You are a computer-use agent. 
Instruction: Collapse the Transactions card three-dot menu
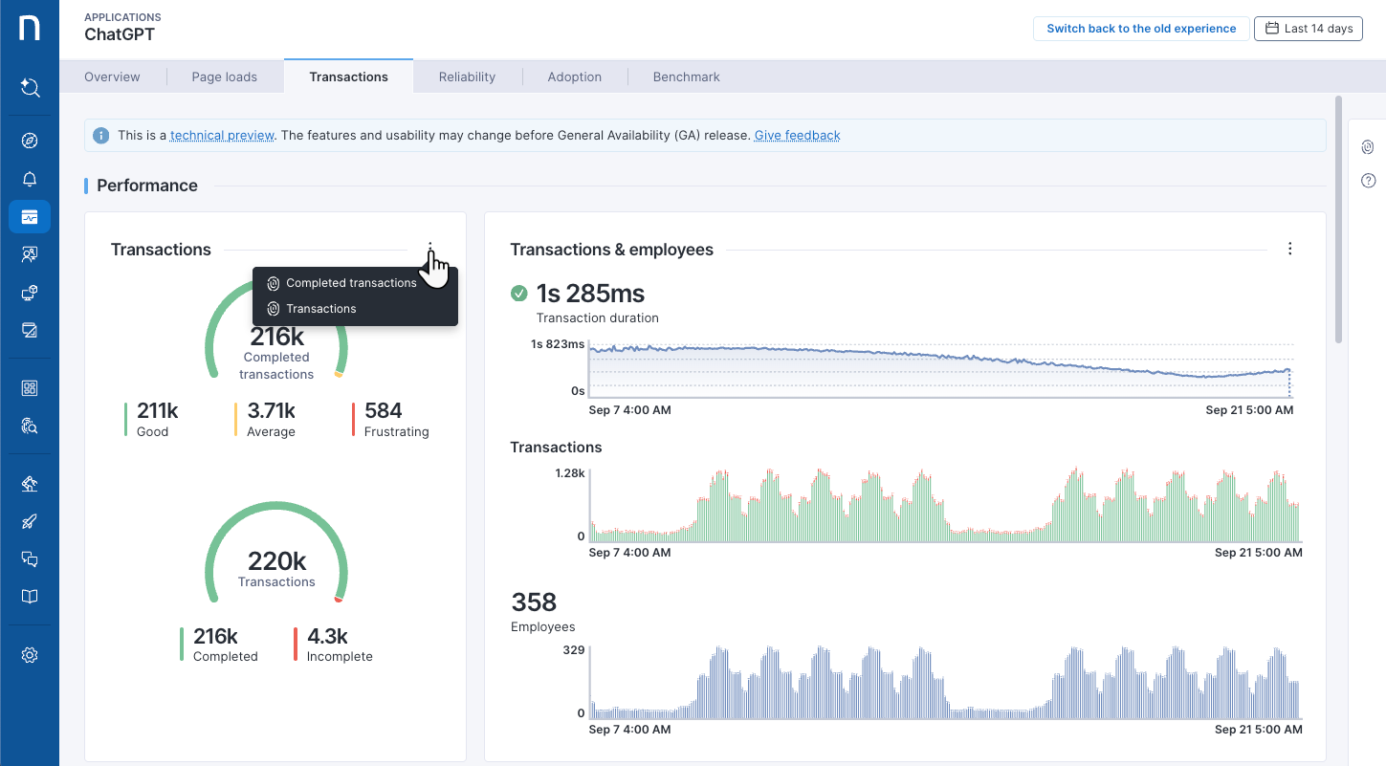point(430,250)
